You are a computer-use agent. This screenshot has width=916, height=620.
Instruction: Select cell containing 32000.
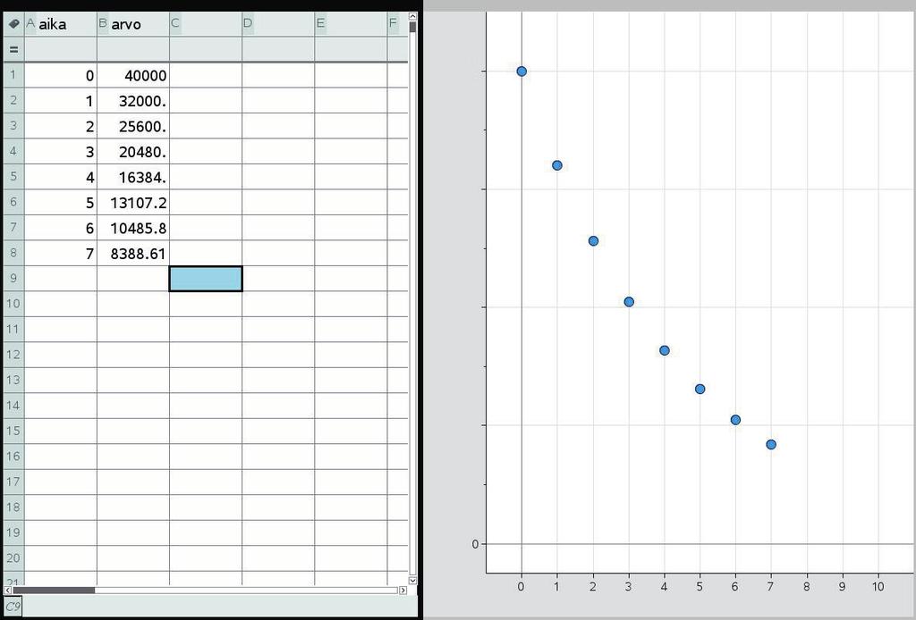point(133,101)
